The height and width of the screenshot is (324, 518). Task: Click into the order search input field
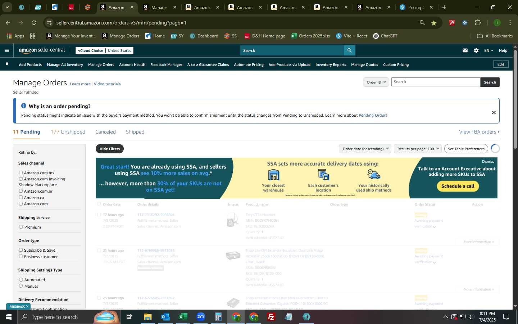pos(436,82)
